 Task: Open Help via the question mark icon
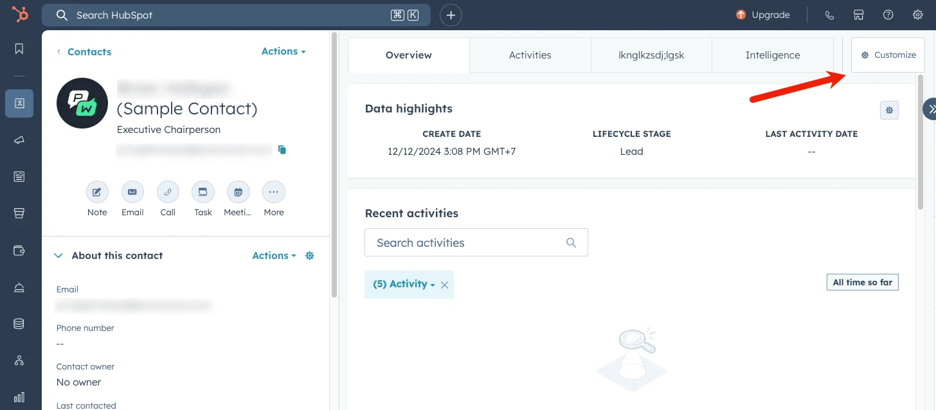[888, 14]
